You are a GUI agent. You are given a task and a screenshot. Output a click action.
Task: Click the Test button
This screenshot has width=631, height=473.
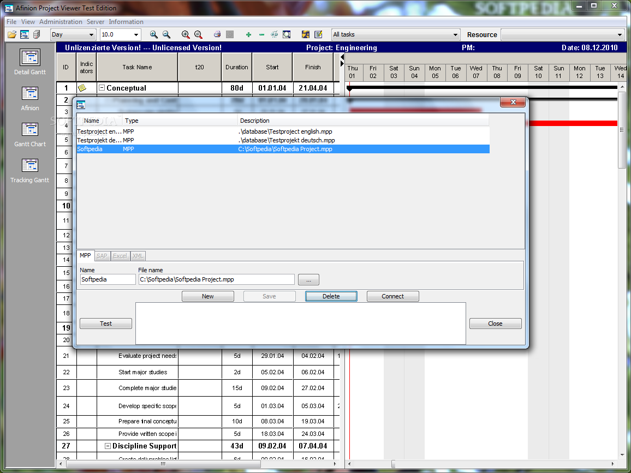point(106,324)
